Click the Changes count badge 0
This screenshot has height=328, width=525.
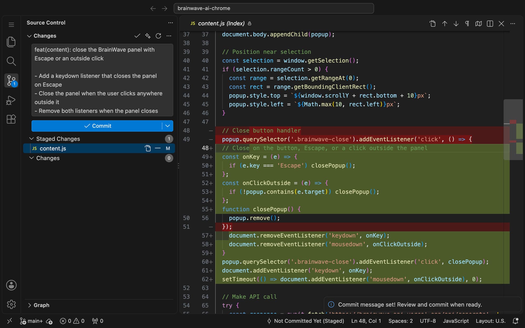(x=169, y=158)
